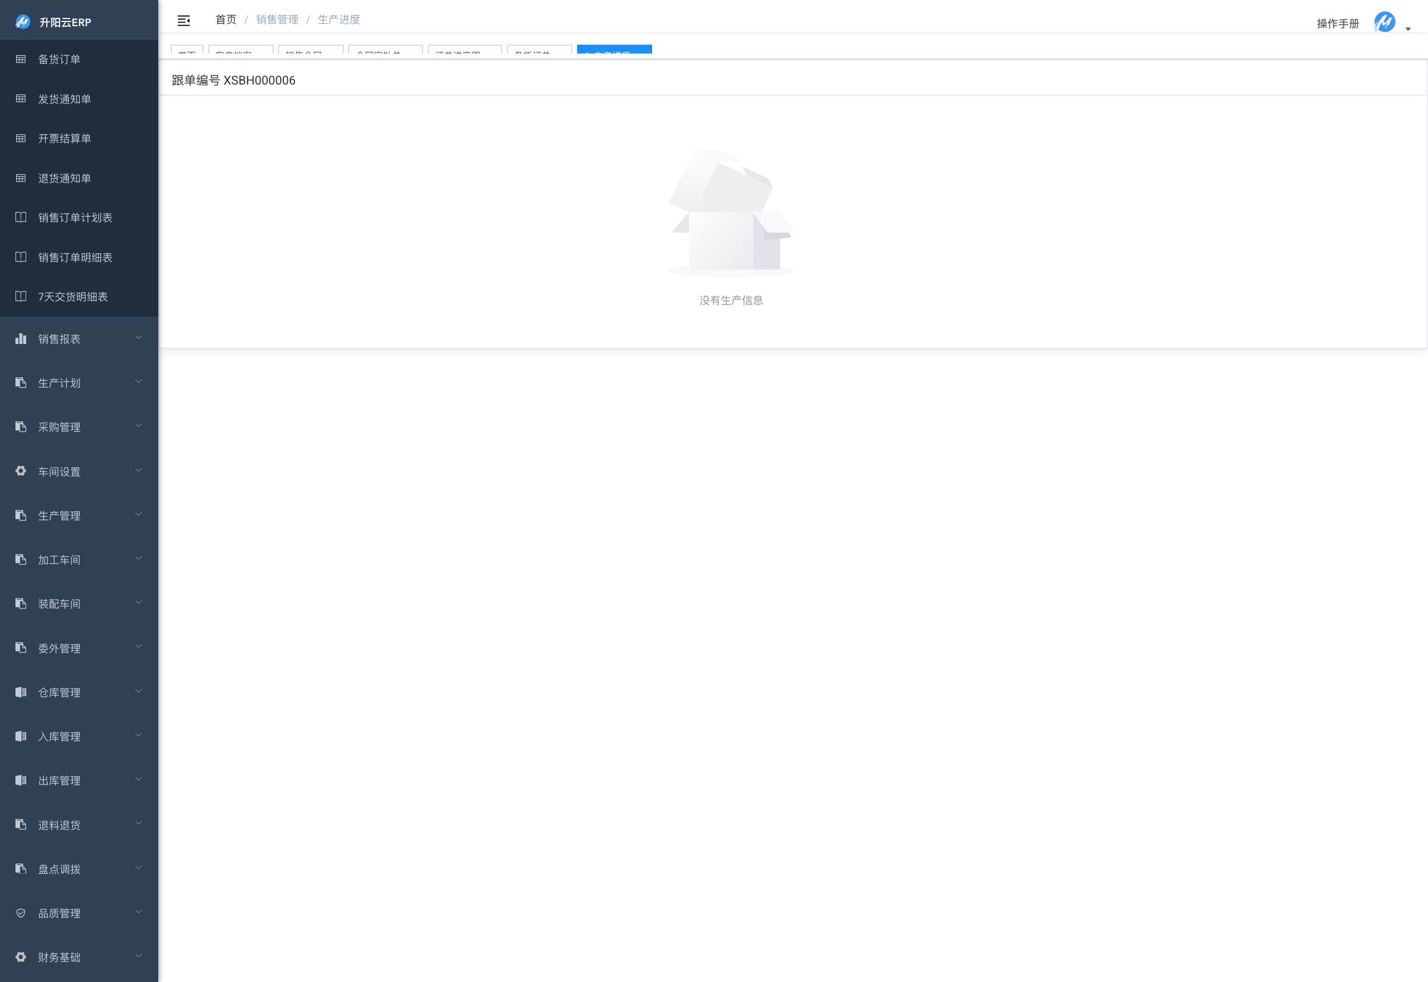
Task: Expand the 出库管理 submenu chevron
Action: (139, 779)
